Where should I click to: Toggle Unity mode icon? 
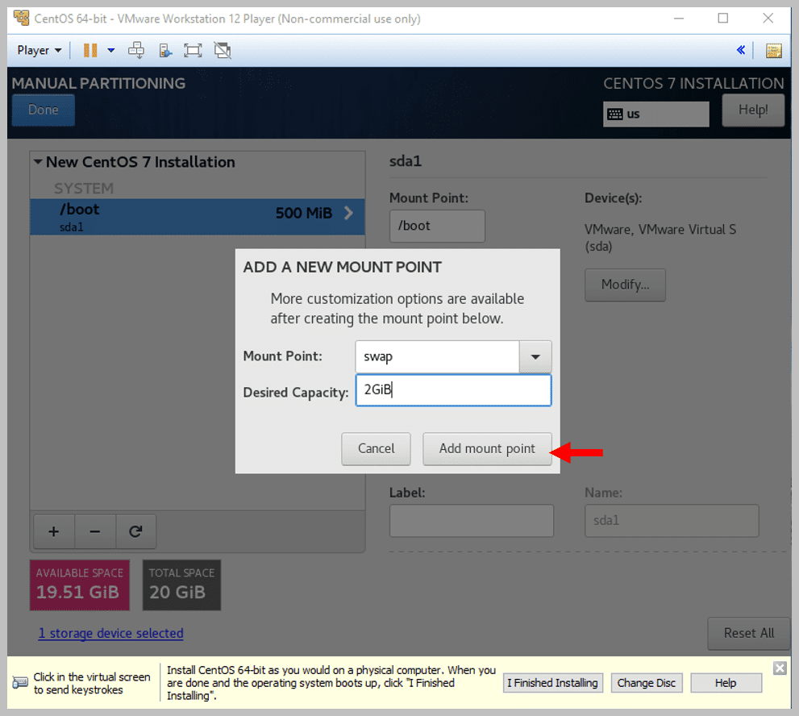[223, 51]
